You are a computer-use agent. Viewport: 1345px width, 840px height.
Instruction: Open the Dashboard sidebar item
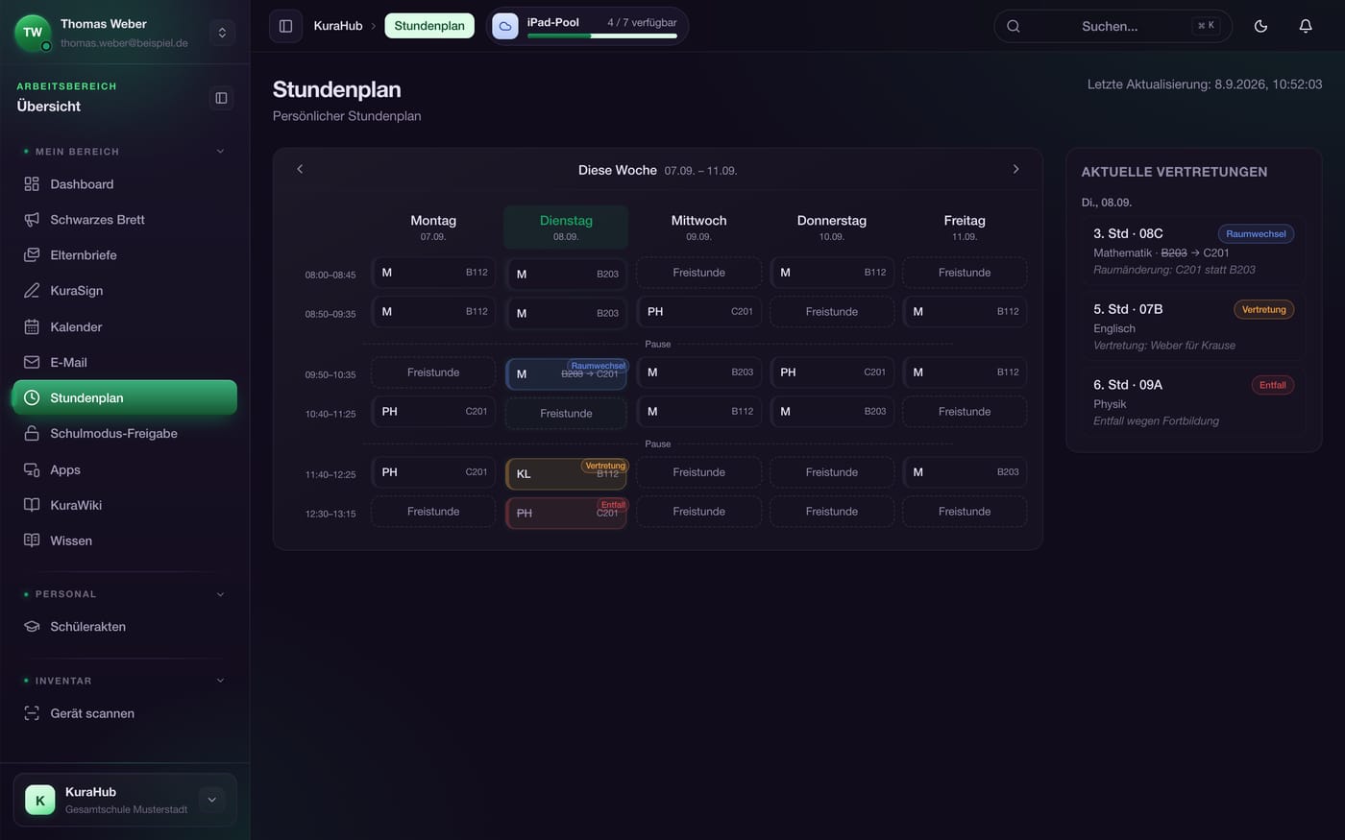(125, 184)
